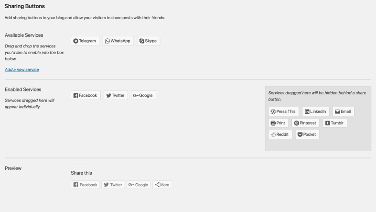Select the enabled Facebook service

click(x=86, y=95)
